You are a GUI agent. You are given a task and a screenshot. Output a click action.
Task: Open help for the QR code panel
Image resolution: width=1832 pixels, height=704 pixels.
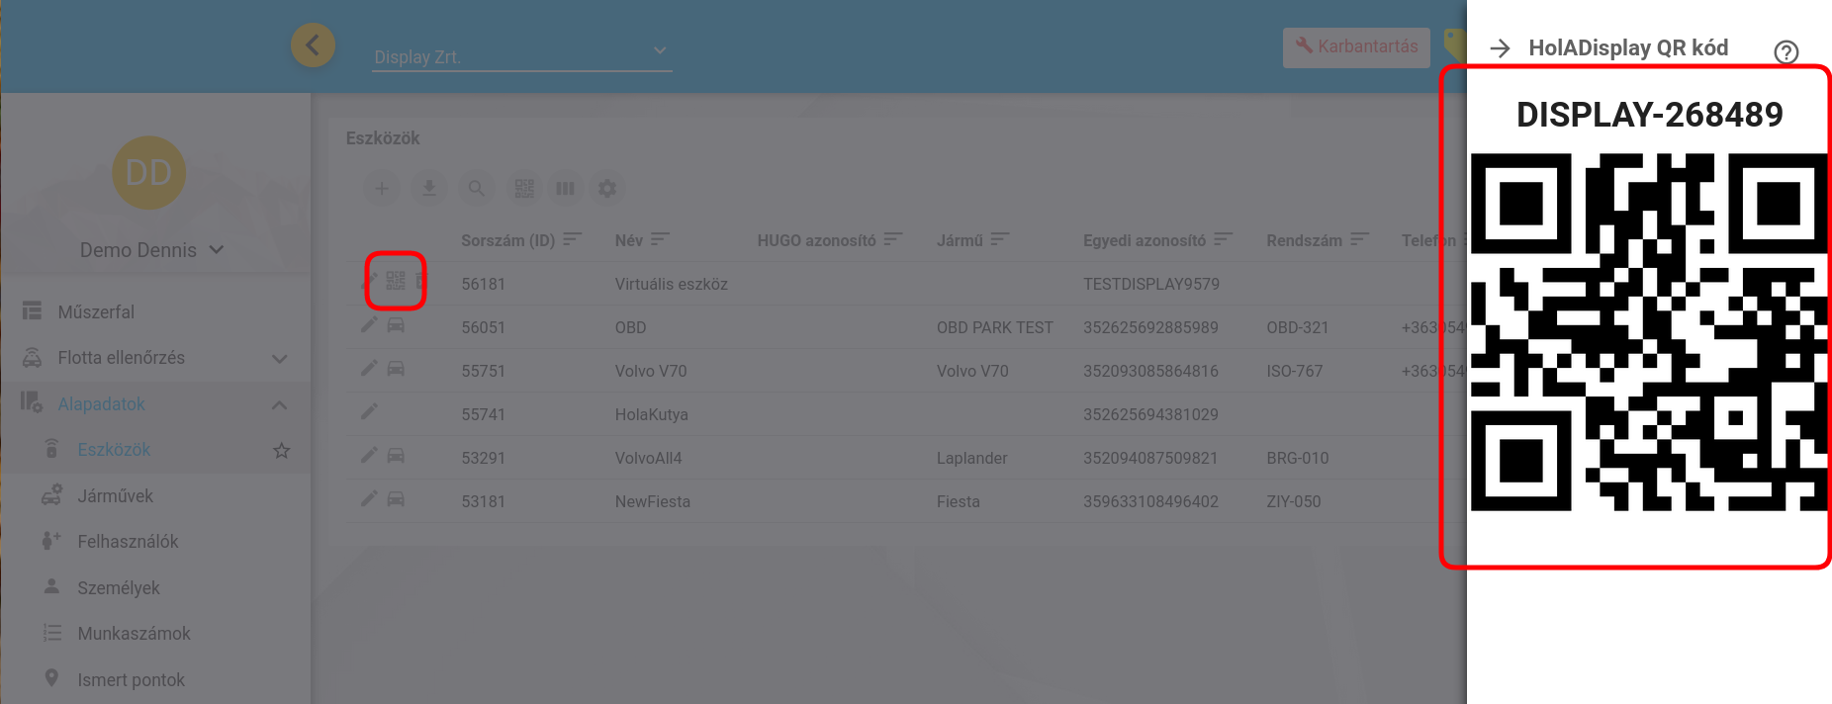click(x=1786, y=51)
